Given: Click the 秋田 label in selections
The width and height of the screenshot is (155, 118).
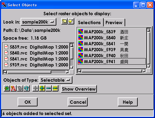Looking at the screenshot, I should [124, 56].
